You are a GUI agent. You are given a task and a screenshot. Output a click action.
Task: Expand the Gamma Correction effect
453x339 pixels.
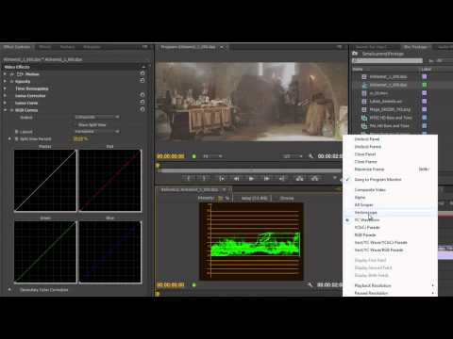5,96
